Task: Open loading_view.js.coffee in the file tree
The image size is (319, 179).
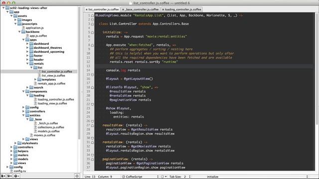Action: pyautogui.click(x=52, y=103)
